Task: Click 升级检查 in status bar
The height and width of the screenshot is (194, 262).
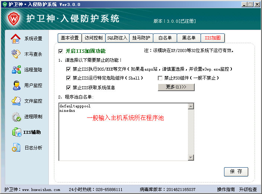Action: pos(248,190)
